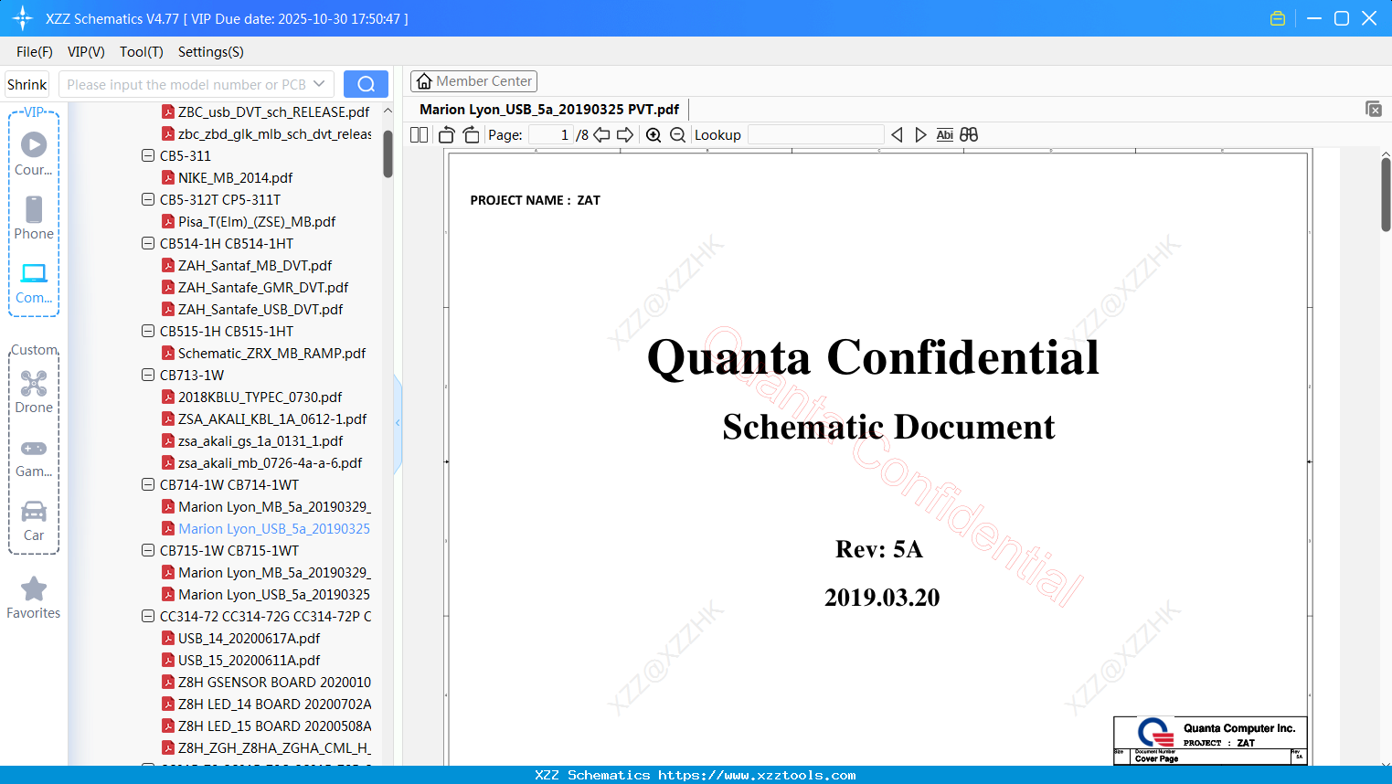Image resolution: width=1392 pixels, height=784 pixels.
Task: Open the Car category
Action: 34,521
